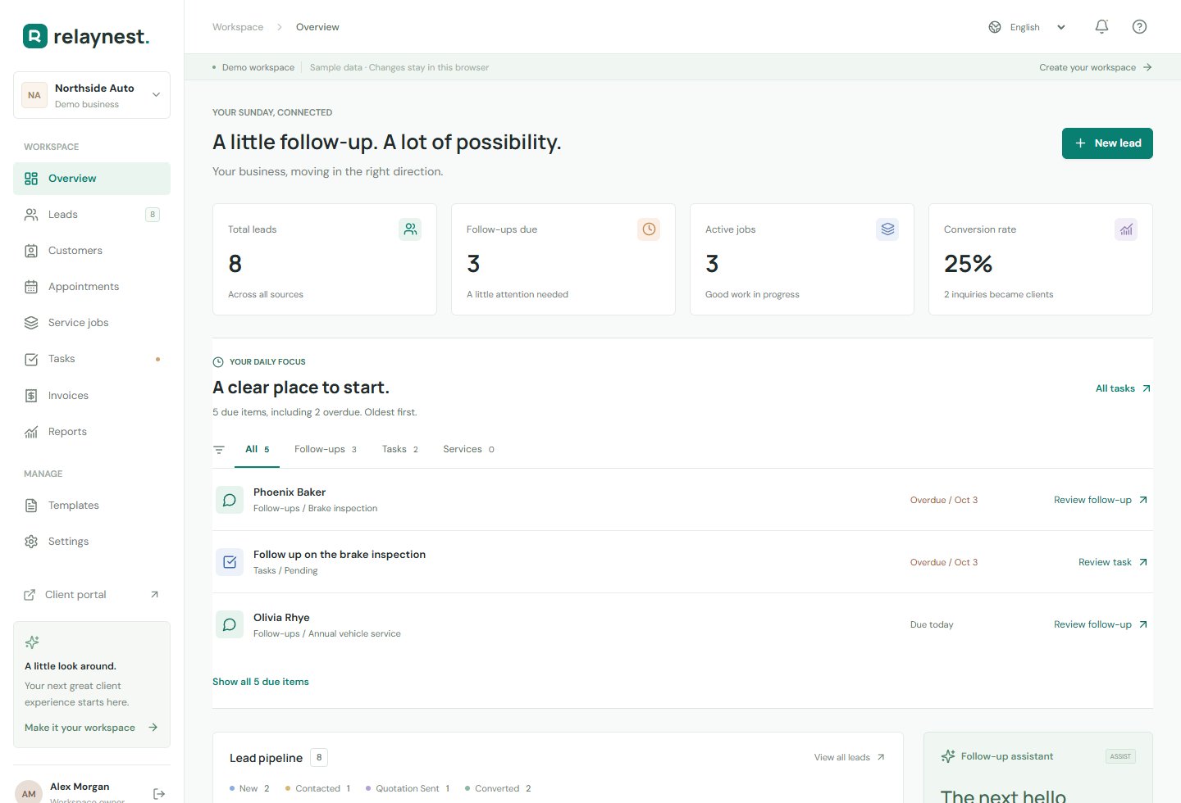Open Templates under Manage
This screenshot has height=803, width=1181.
click(x=92, y=506)
